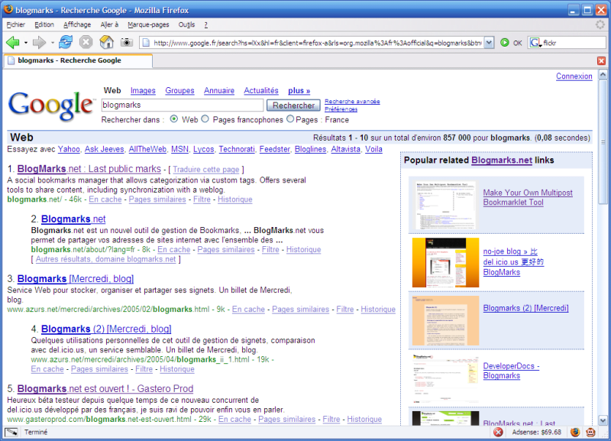The image size is (611, 441).
Task: Select the Web search scope radio button
Action: [x=174, y=119]
